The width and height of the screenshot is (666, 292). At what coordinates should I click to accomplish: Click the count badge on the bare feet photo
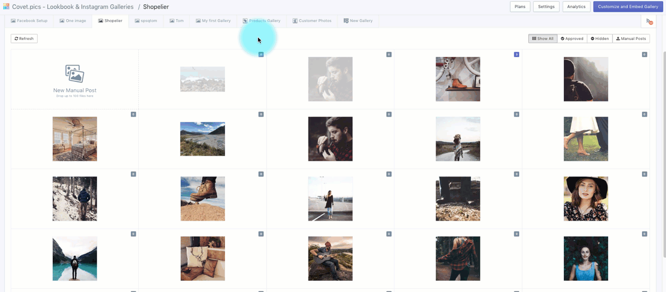click(x=644, y=114)
